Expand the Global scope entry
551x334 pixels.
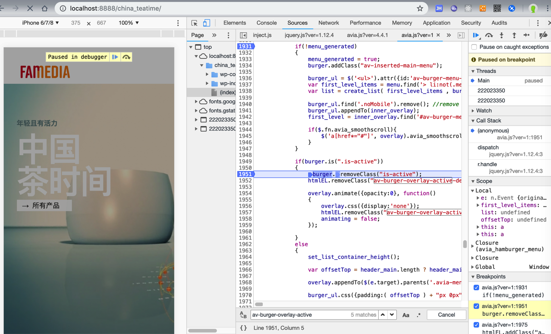(485, 267)
